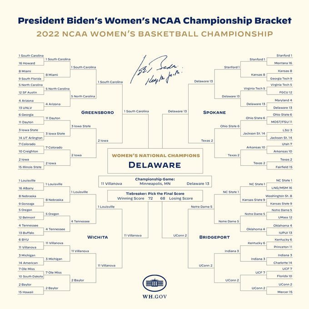Image resolution: width=309 pixels, height=309 pixels.
Task: Click the White House logo icon
Action: click(x=154, y=283)
